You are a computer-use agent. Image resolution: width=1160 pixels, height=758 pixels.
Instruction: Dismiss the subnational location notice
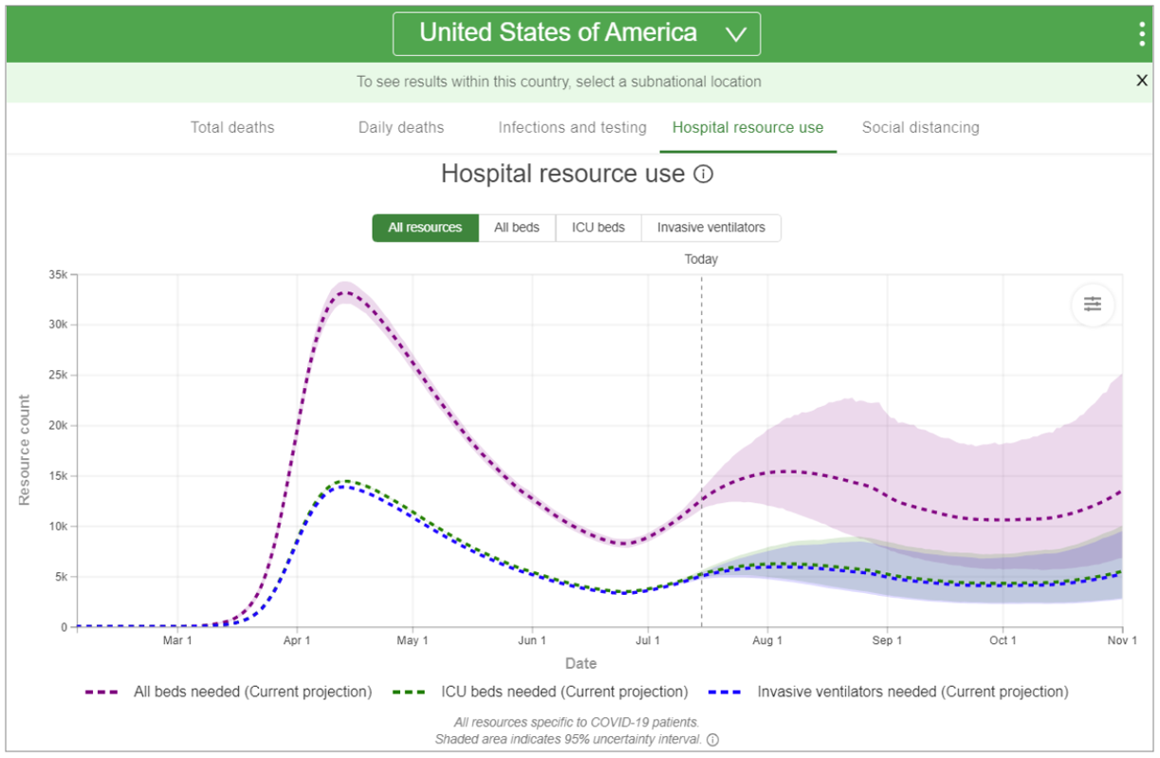point(1142,82)
